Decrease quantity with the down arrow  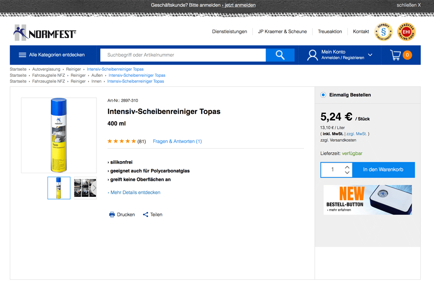coord(347,172)
